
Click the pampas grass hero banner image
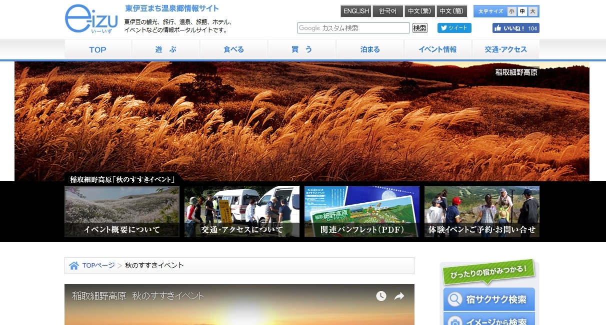click(x=302, y=121)
